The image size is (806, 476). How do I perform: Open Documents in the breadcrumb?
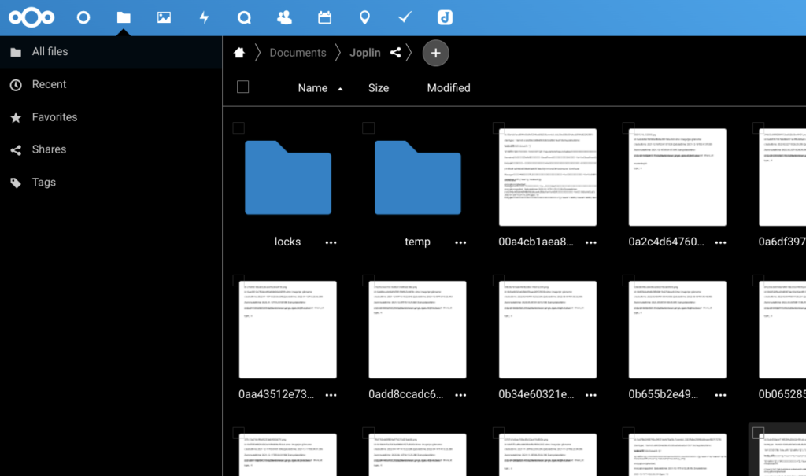(298, 53)
